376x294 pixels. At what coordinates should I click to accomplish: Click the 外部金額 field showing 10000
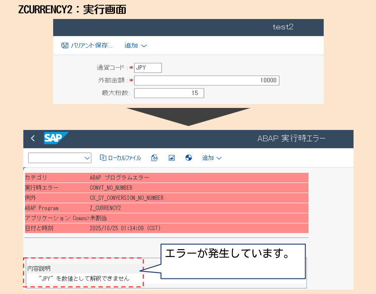pos(207,80)
